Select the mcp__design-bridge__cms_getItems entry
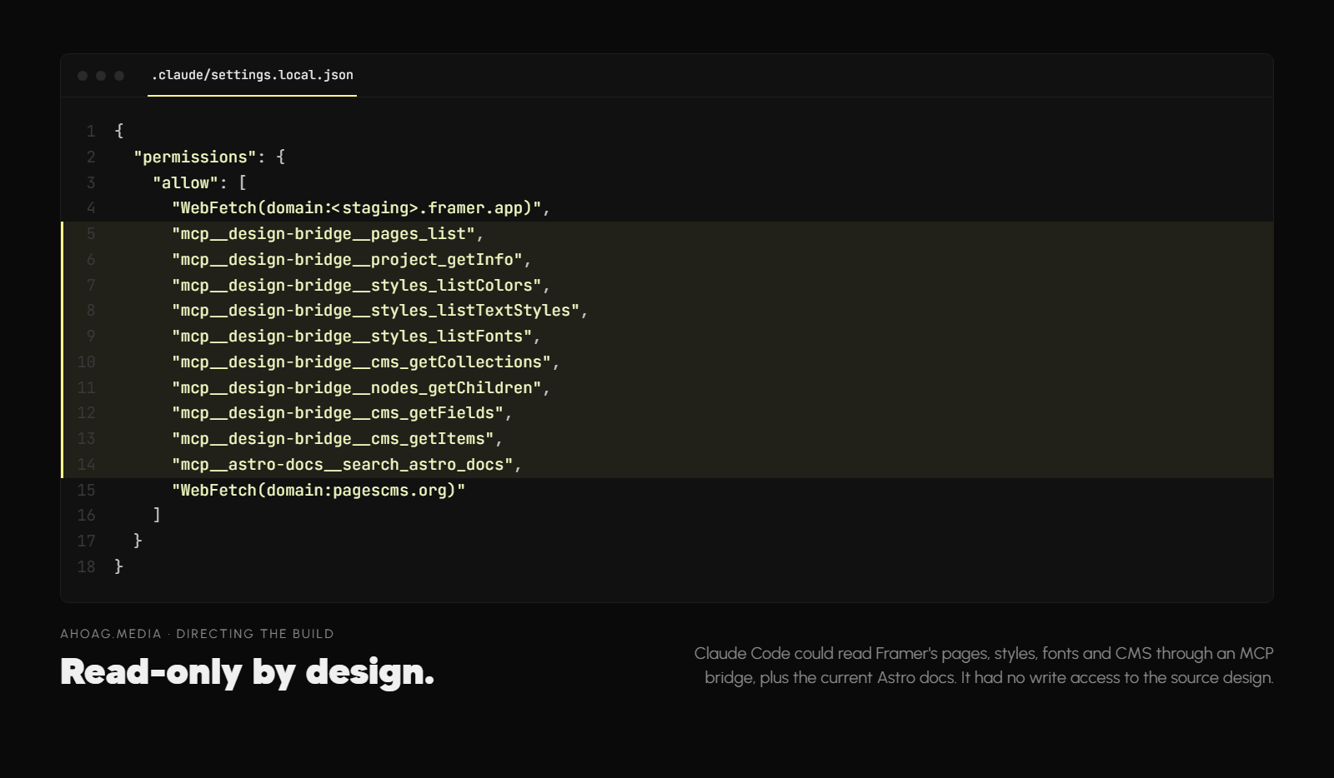Image resolution: width=1334 pixels, height=778 pixels. click(x=333, y=439)
